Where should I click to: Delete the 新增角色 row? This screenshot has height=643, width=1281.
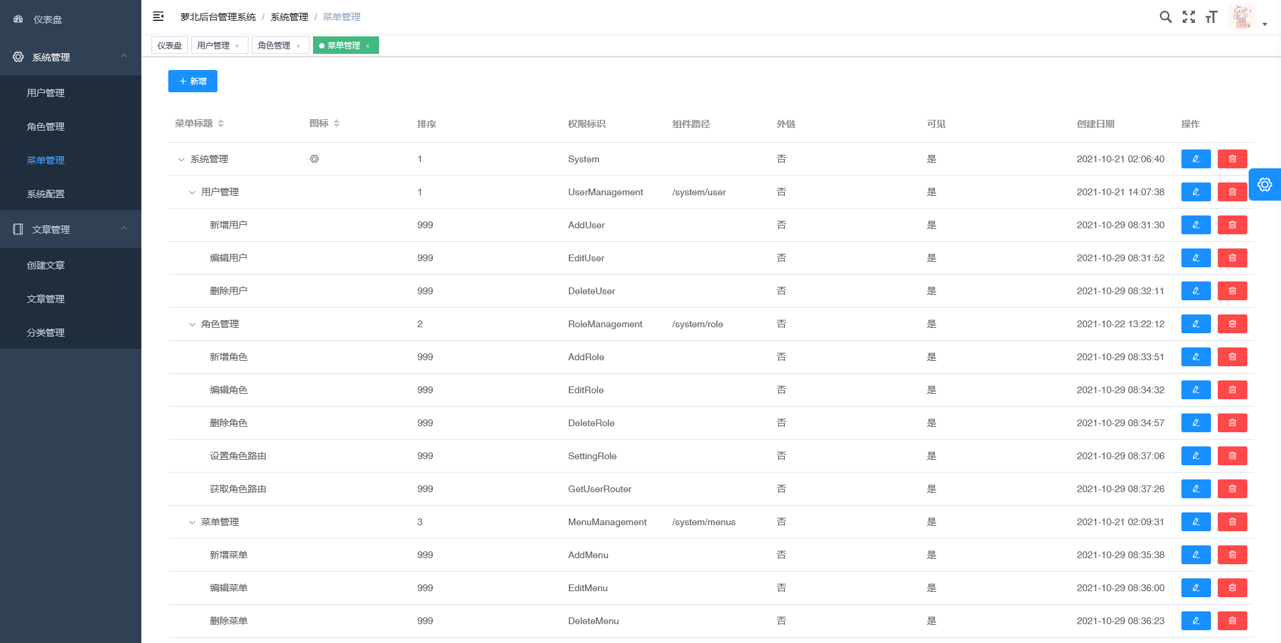1232,357
